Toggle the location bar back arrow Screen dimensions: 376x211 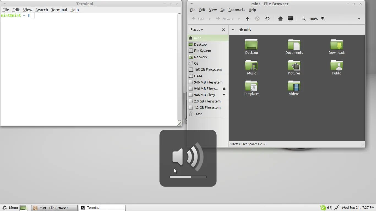click(233, 30)
